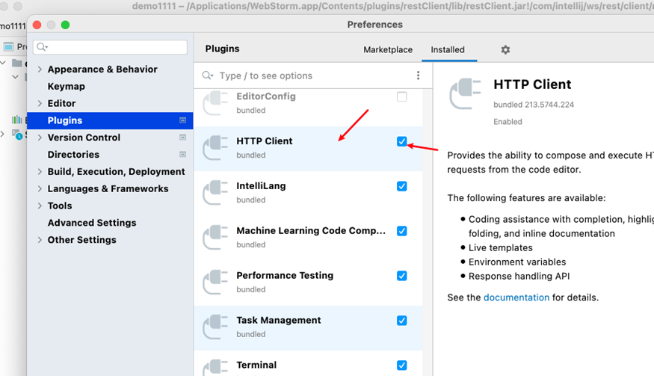
Task: Expand Appearance & Behavior settings
Action: click(40, 70)
